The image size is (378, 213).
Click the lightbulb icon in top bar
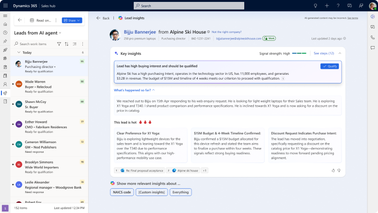click(x=315, y=5)
